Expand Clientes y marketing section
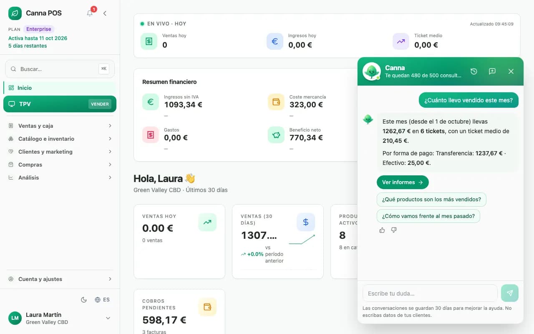This screenshot has height=334, width=534. pyautogui.click(x=60, y=152)
